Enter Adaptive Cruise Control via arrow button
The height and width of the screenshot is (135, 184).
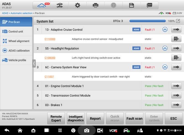coord(176,29)
